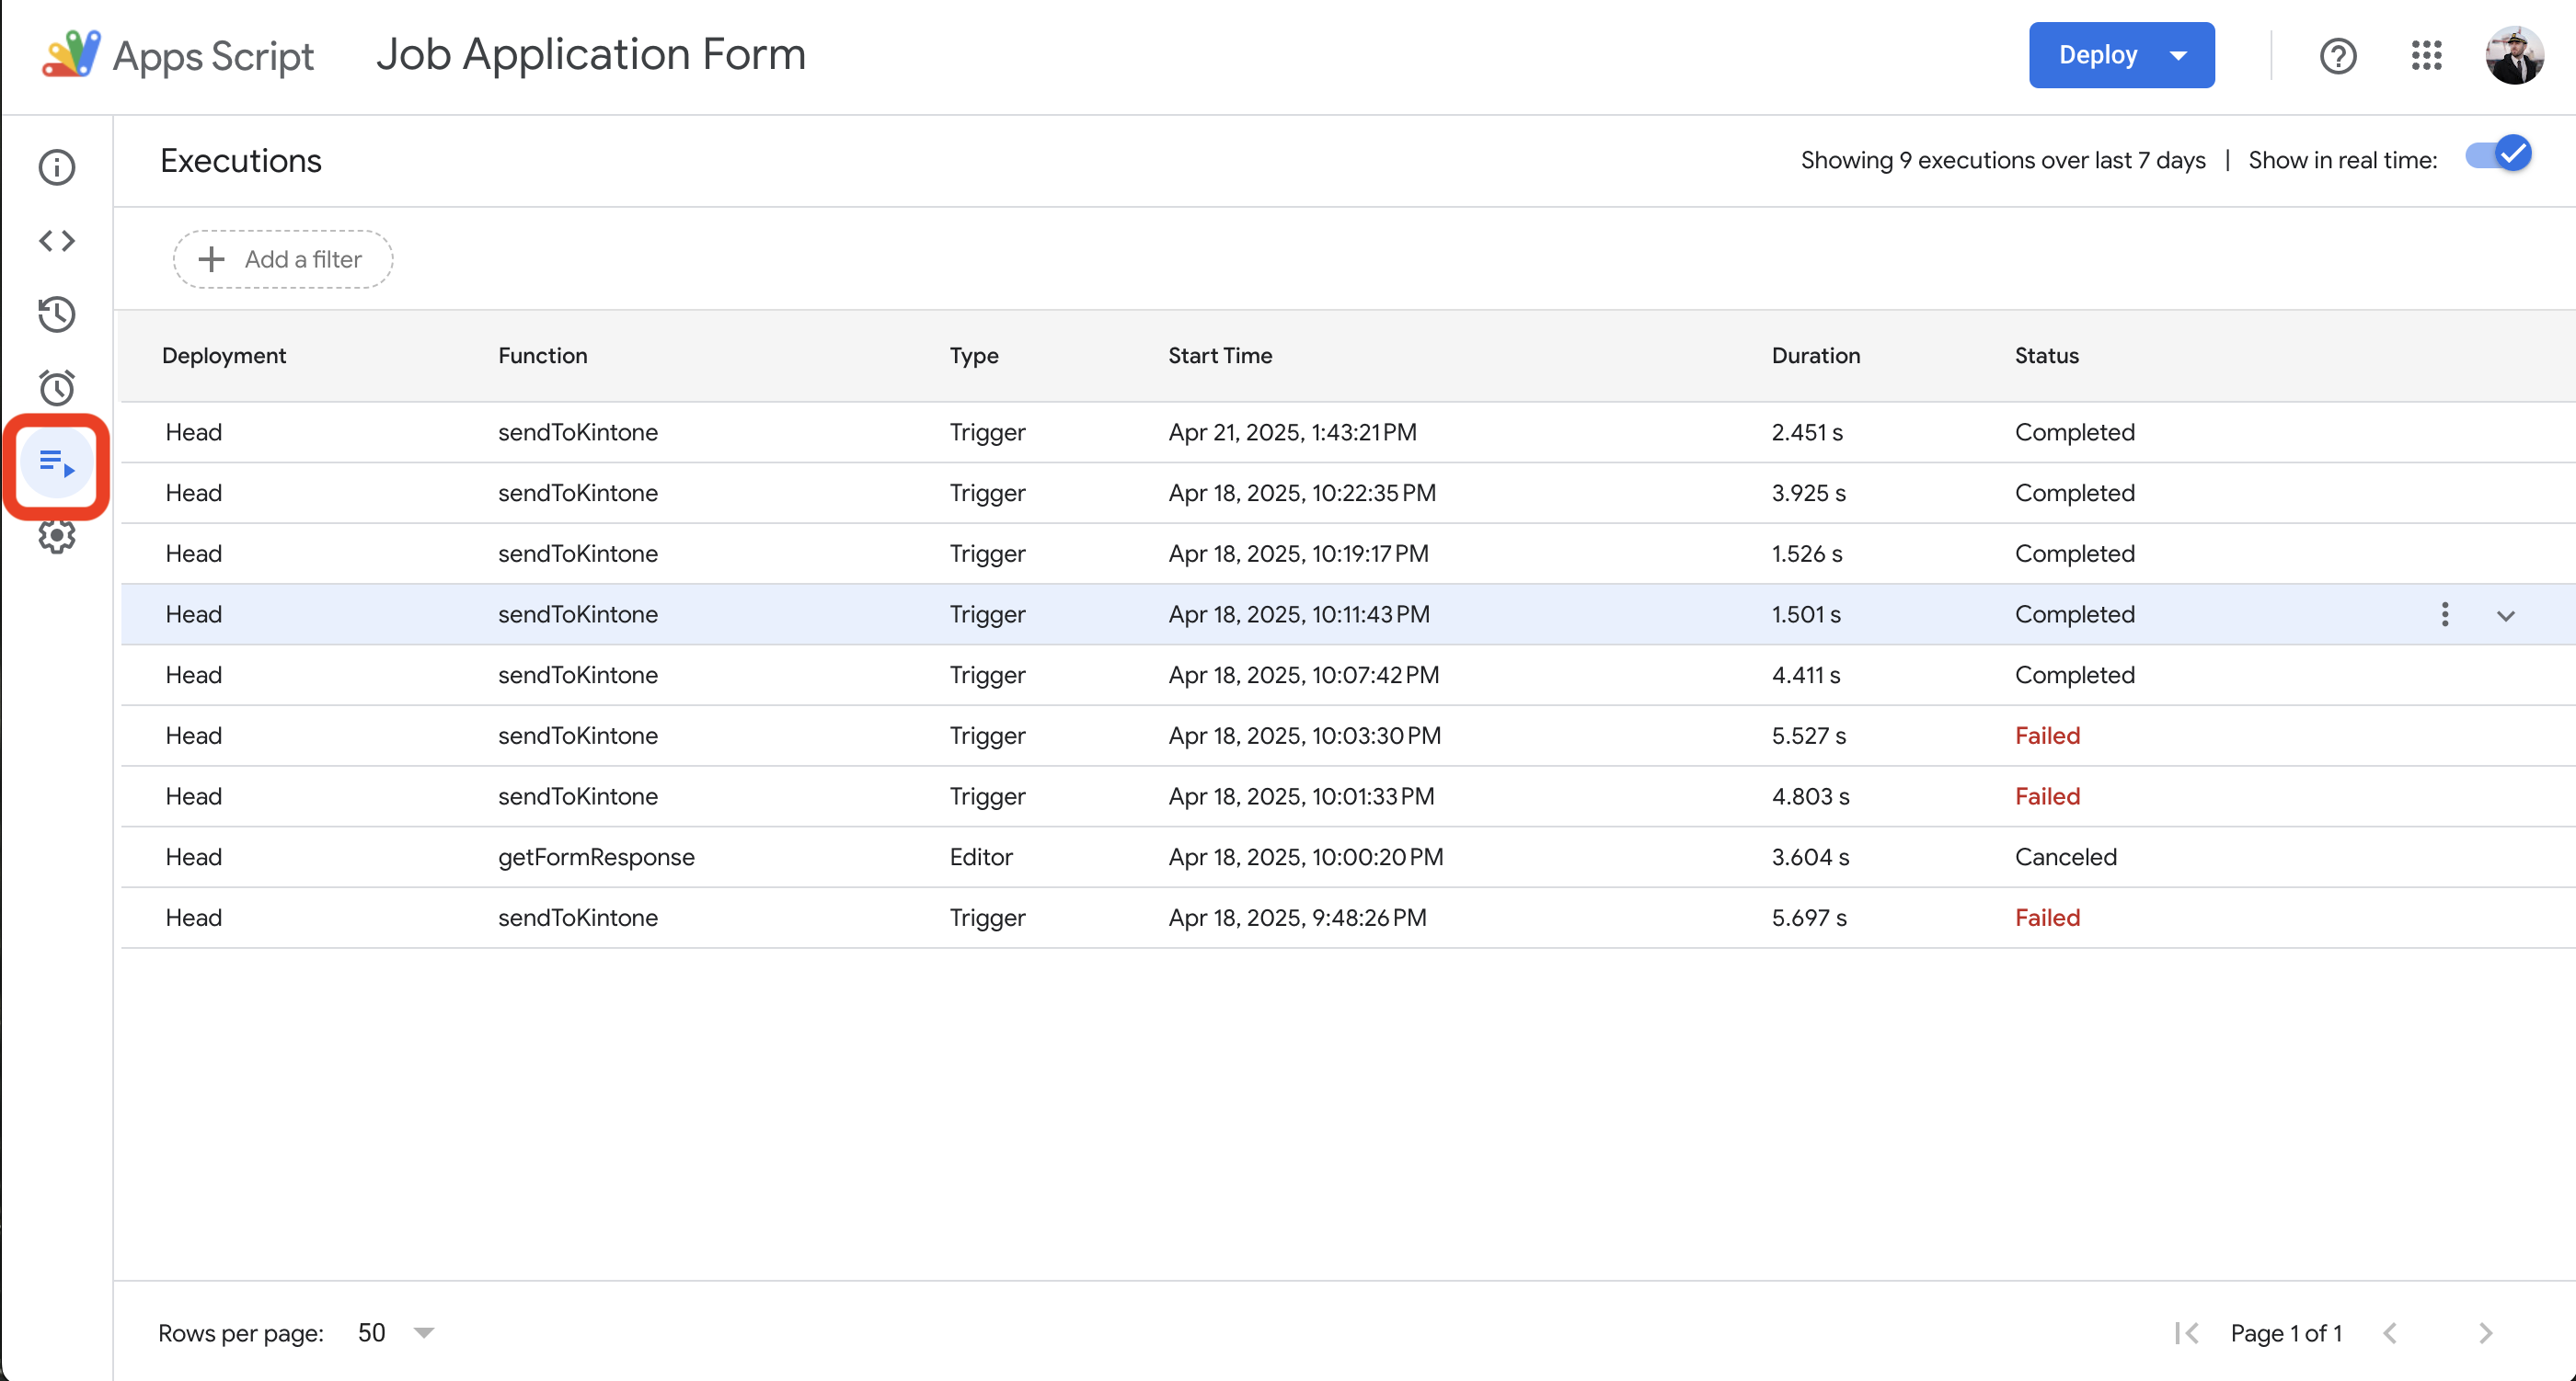The width and height of the screenshot is (2576, 1381).
Task: Select the Executions sidebar icon
Action: [x=57, y=464]
